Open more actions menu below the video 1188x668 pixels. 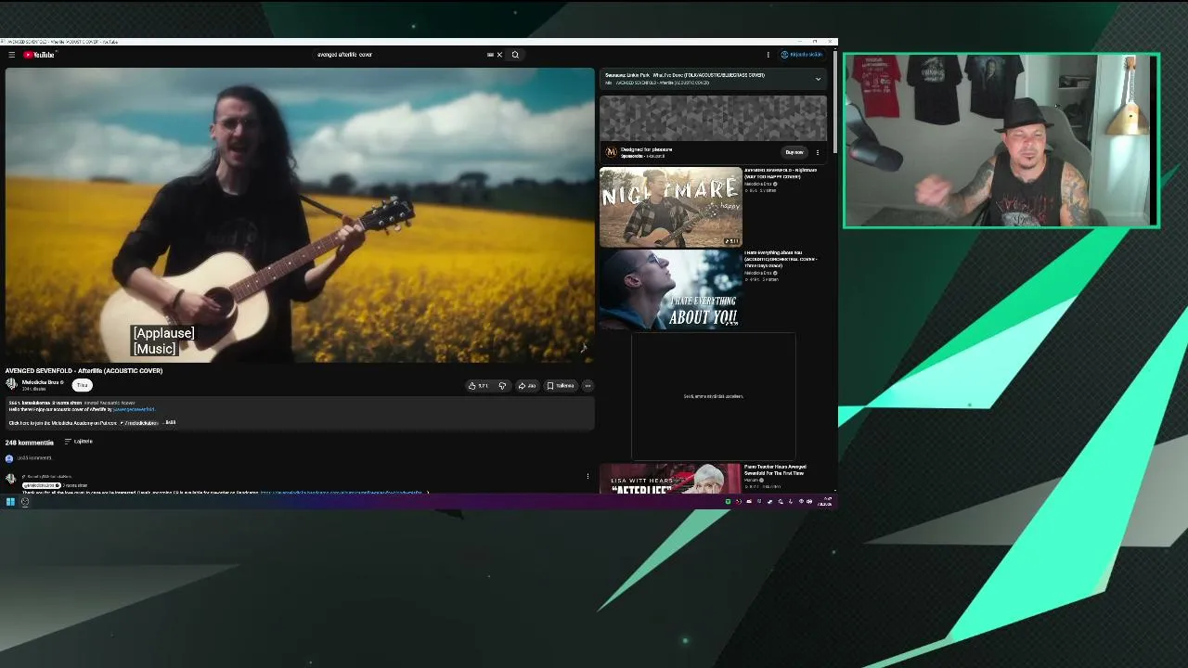pyautogui.click(x=588, y=386)
